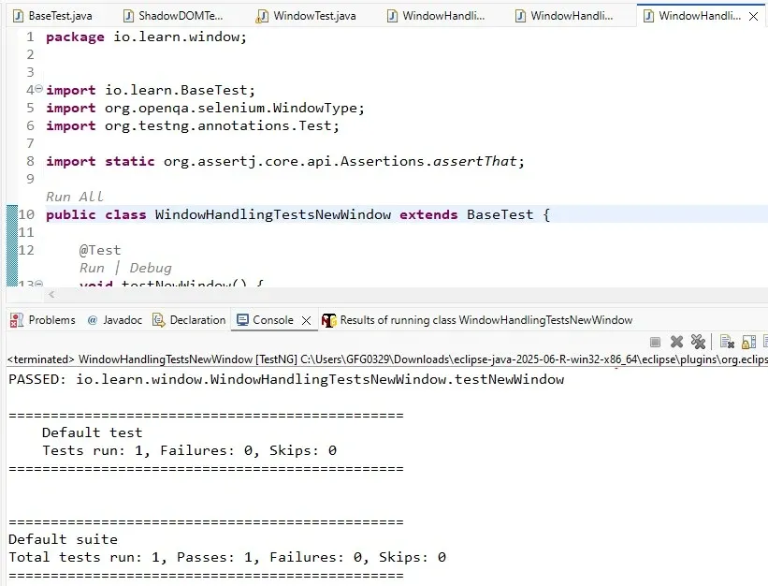Click 'import org.testng.annotations.Test;' line
This screenshot has width=768, height=586.
tap(193, 125)
